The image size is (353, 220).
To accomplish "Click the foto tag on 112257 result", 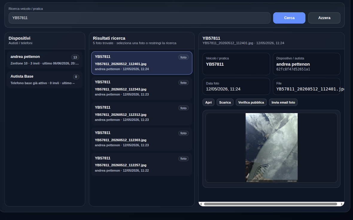I will 183,159.
